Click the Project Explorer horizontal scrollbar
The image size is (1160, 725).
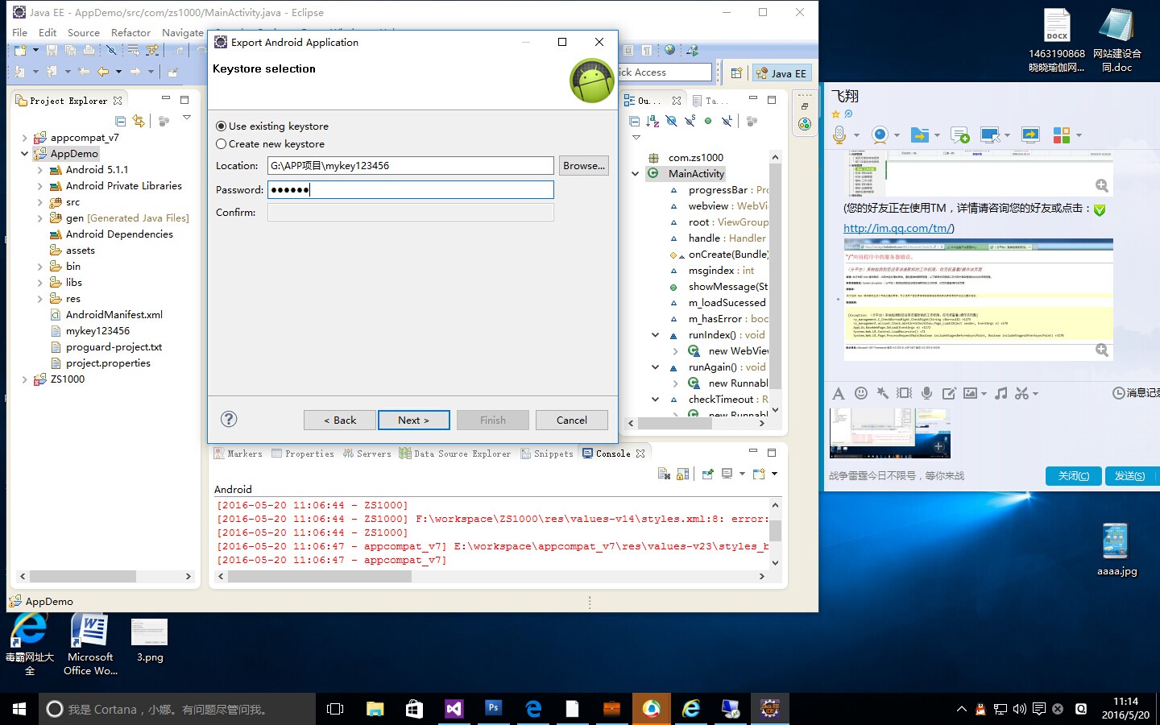(x=83, y=577)
